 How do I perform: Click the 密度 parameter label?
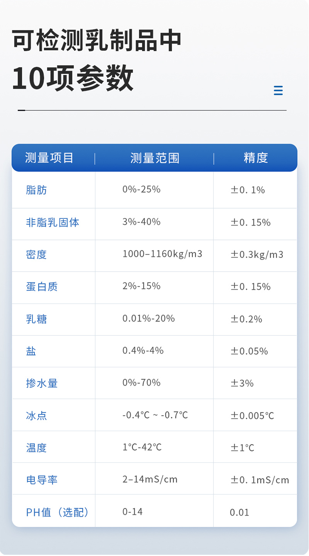click(x=36, y=255)
